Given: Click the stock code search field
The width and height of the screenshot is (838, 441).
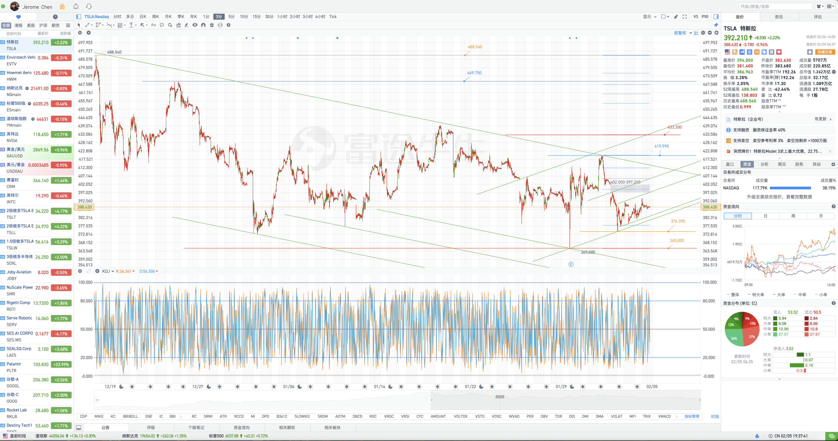Looking at the screenshot, I should tap(775, 6).
